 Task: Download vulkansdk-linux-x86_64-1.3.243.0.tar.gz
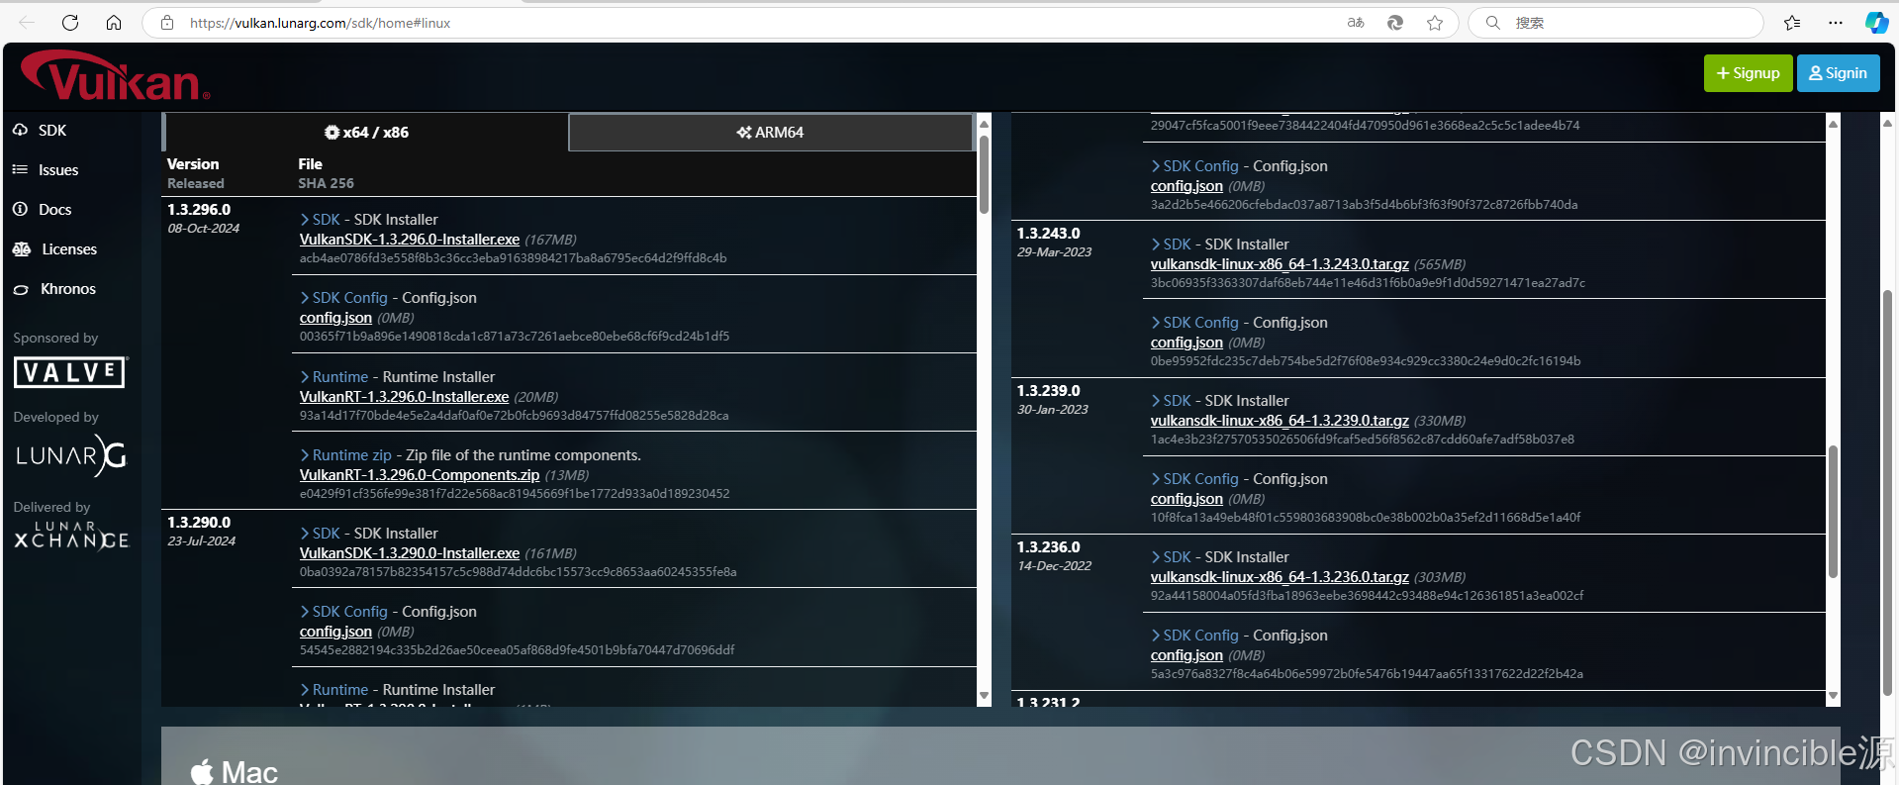[1280, 263]
